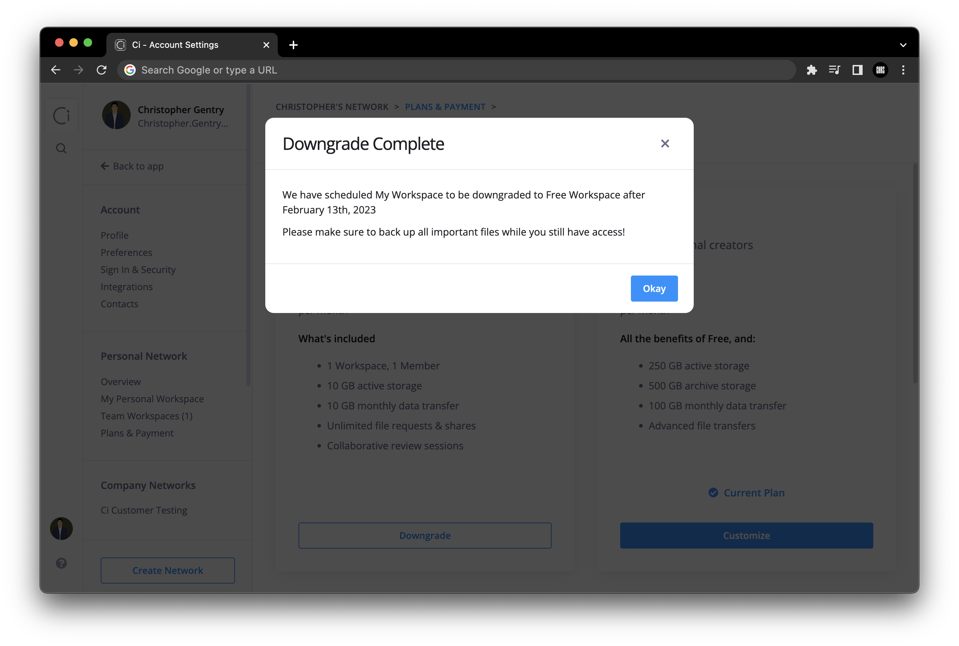Screen dimensions: 959x646
Task: Close the Ci - Account Settings tab
Action: click(266, 45)
